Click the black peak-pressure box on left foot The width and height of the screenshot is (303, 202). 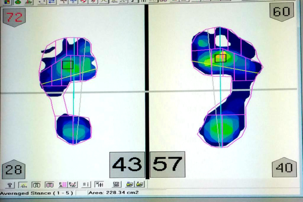click(68, 65)
